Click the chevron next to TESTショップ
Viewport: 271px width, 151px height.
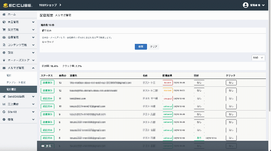tap(60, 5)
